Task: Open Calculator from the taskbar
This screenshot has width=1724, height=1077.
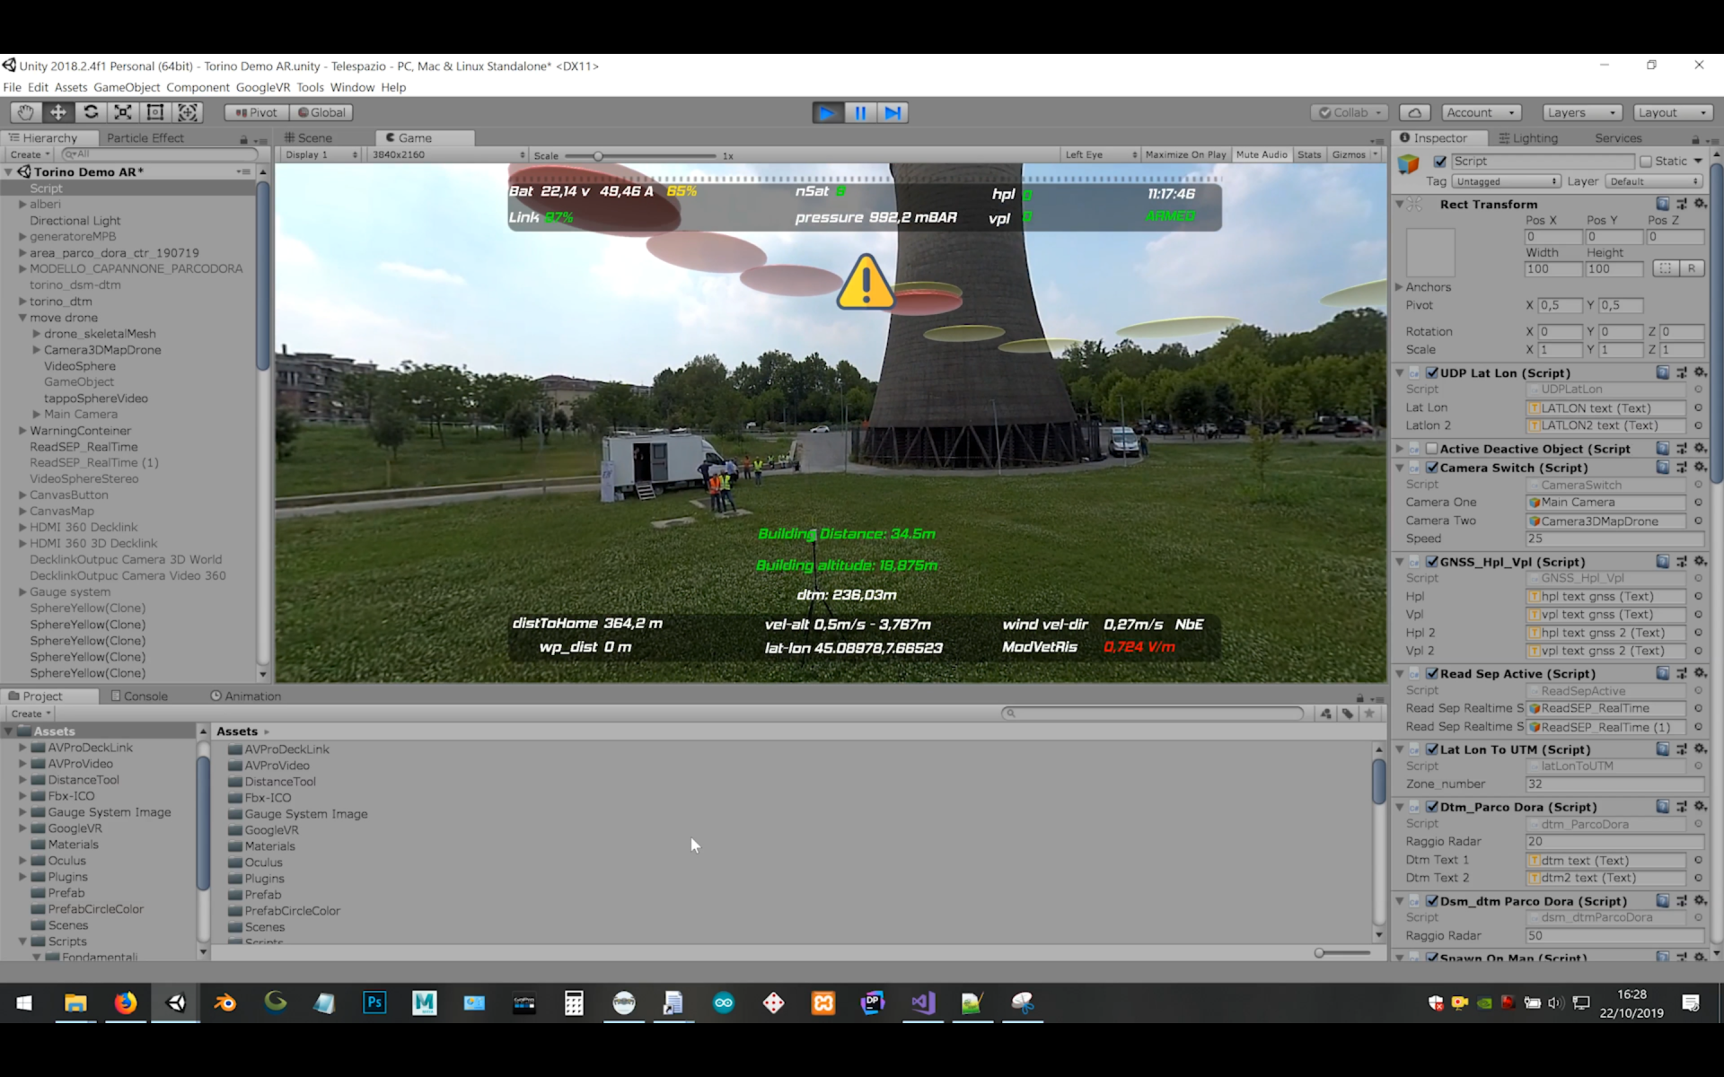Action: click(x=574, y=1003)
